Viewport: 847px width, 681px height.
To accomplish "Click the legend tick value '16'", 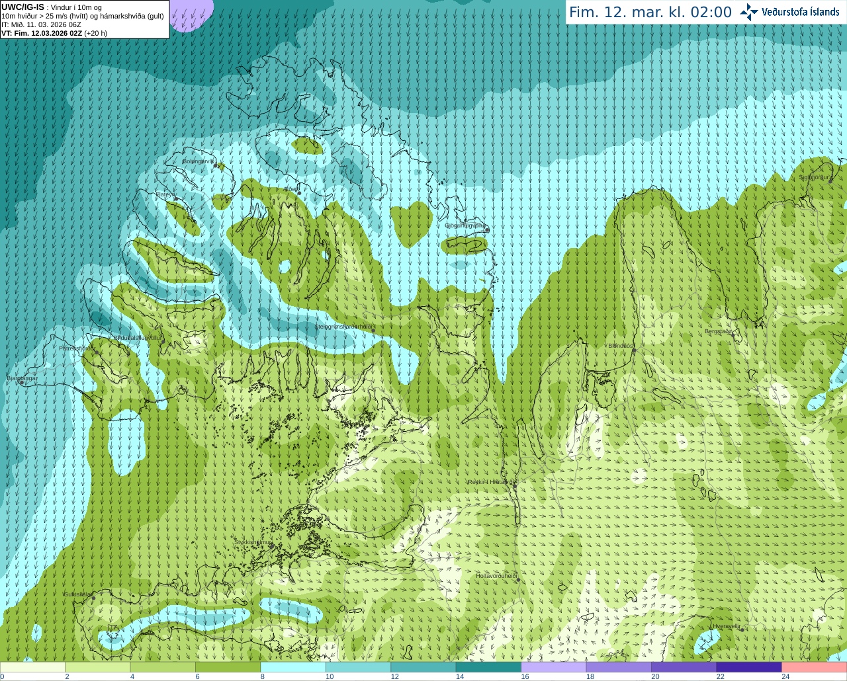I will coord(525,676).
